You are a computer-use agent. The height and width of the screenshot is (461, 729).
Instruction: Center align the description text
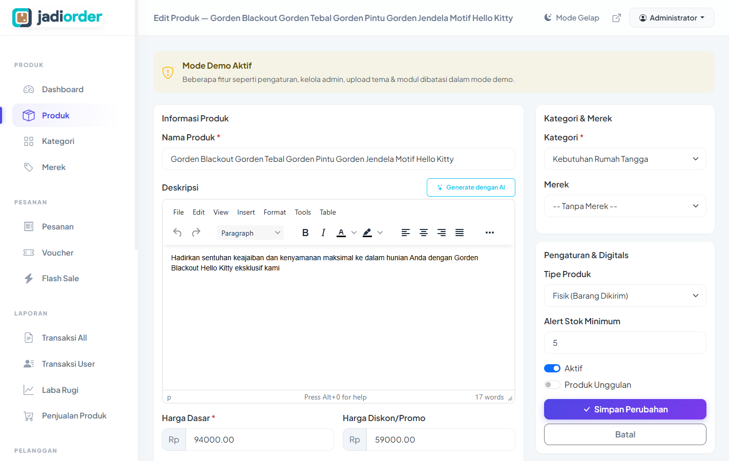(x=424, y=233)
